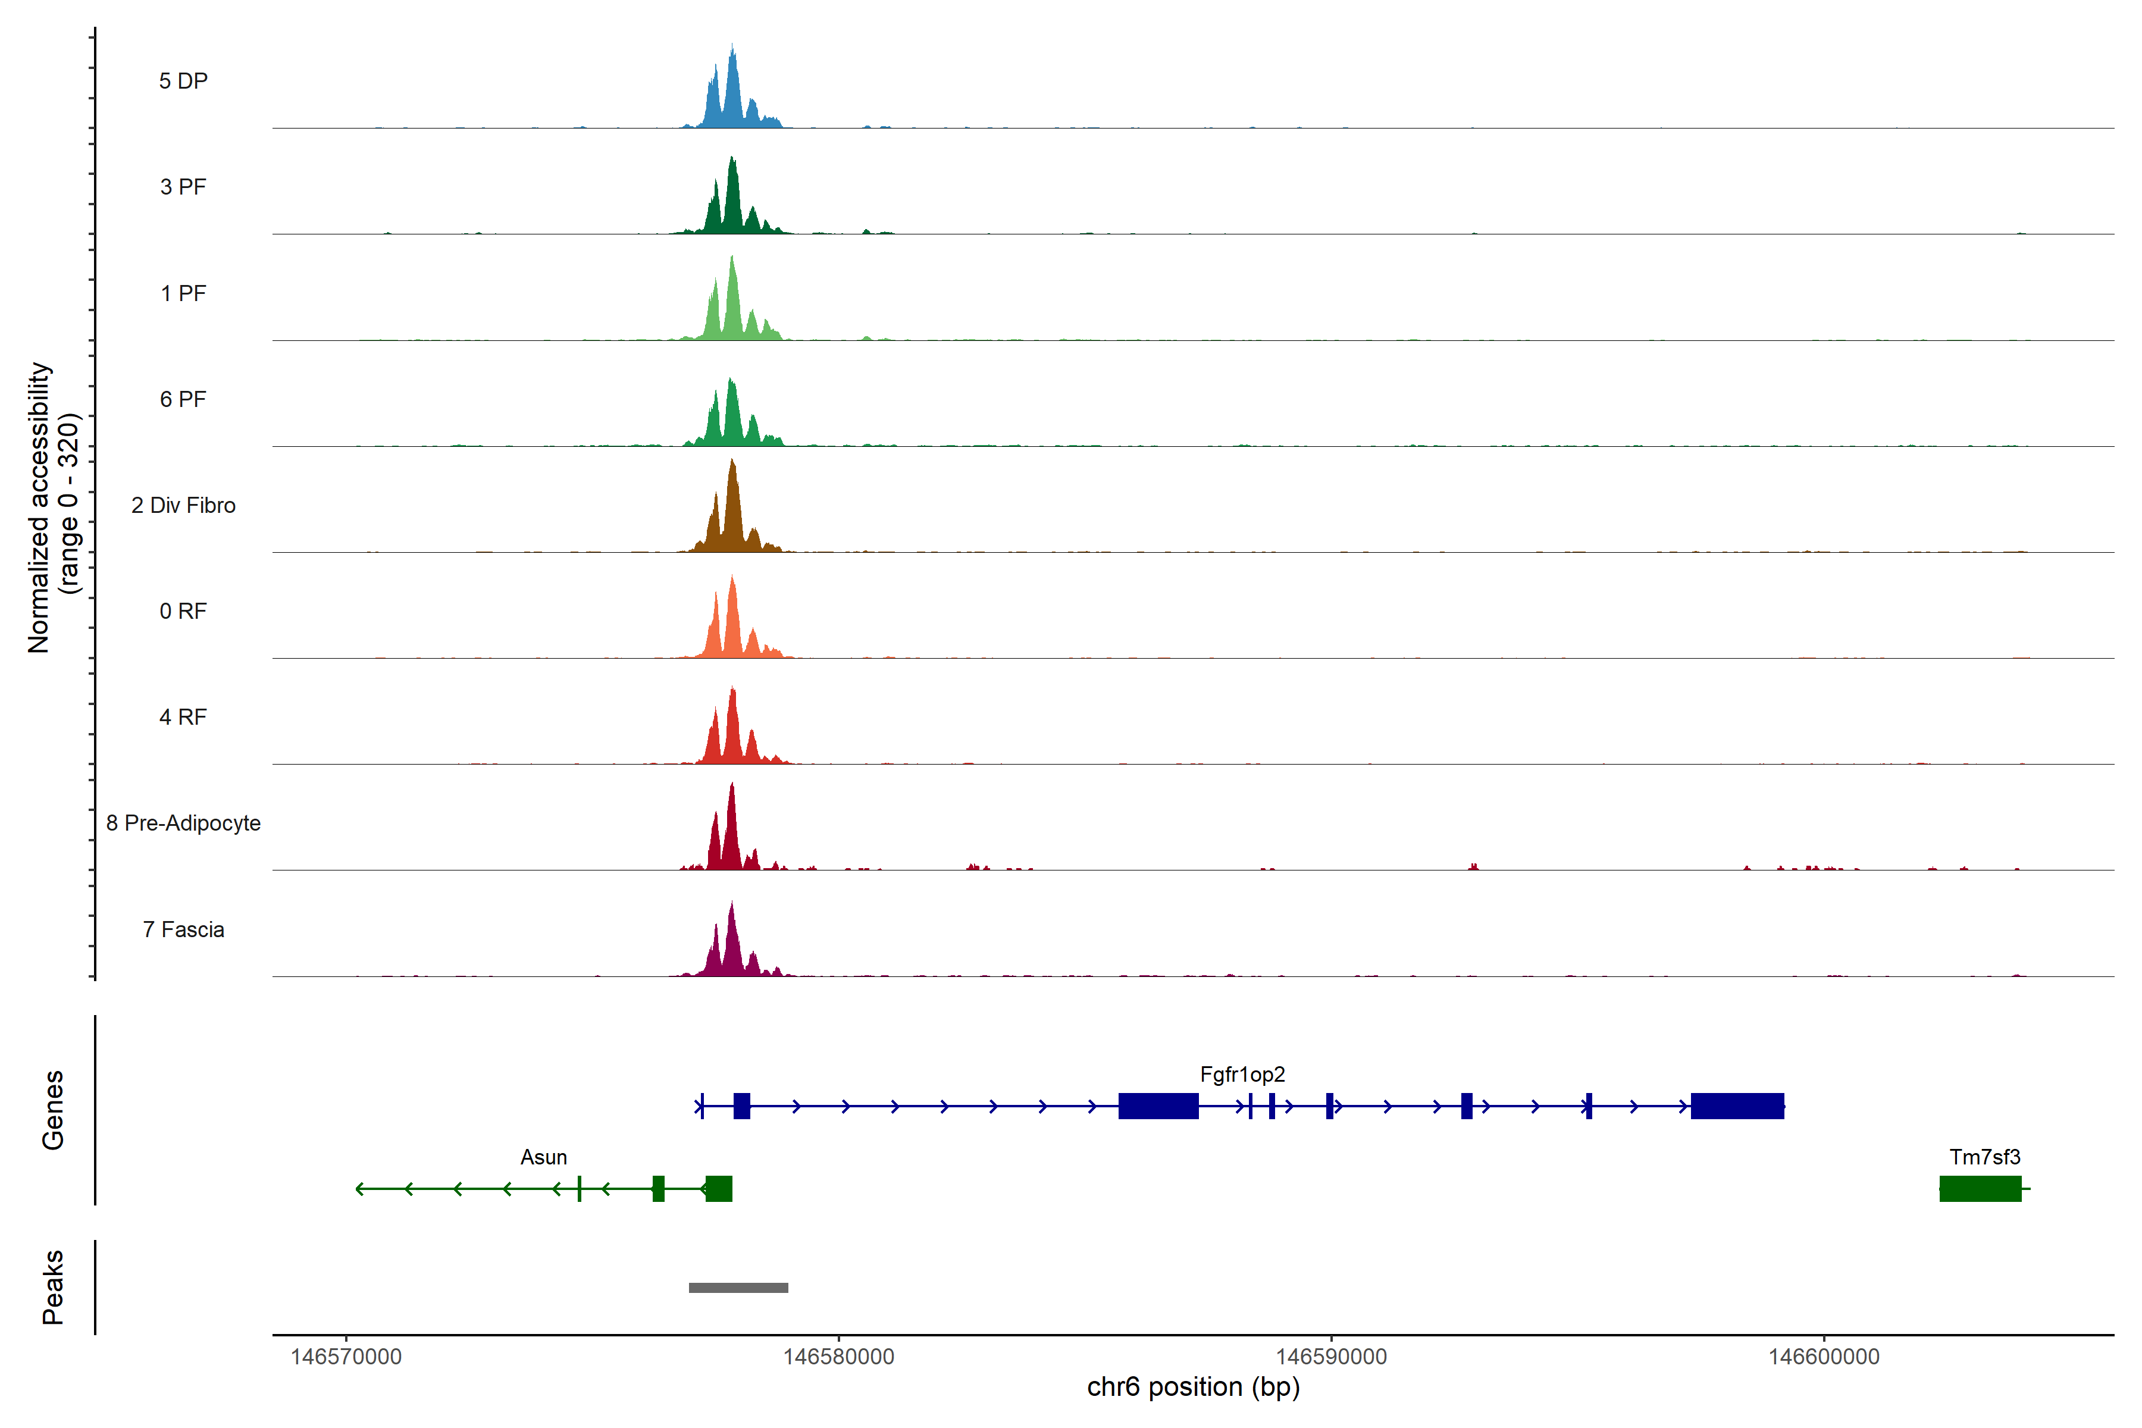
Task: Click the 146580000 axis tick label
Action: [x=839, y=1357]
